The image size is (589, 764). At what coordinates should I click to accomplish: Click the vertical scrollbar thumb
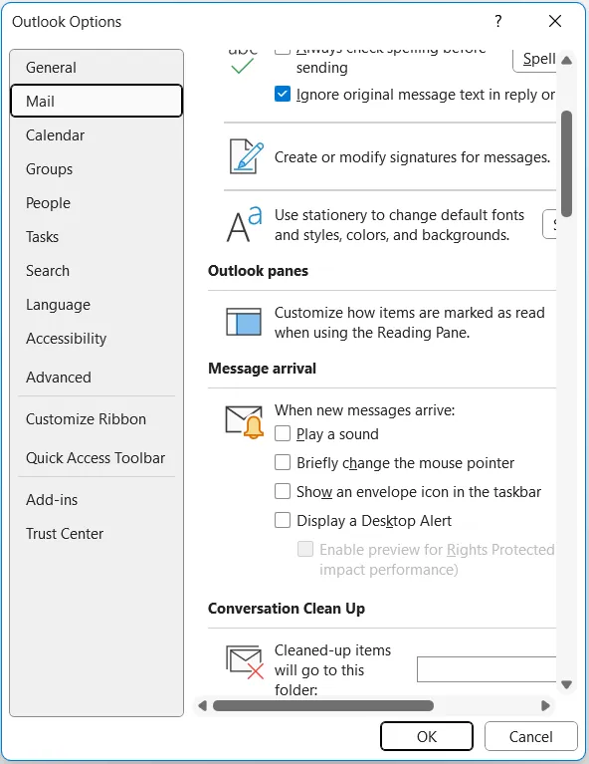566,163
